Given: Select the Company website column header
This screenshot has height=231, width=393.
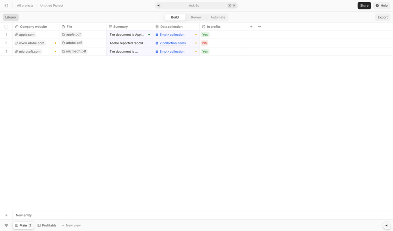Looking at the screenshot, I should coord(36,27).
